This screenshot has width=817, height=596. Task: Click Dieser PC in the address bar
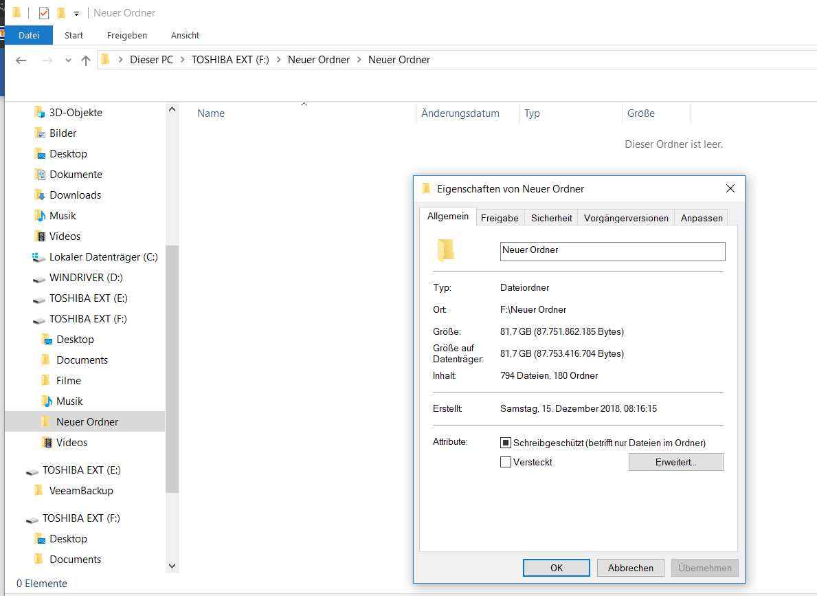(x=151, y=60)
